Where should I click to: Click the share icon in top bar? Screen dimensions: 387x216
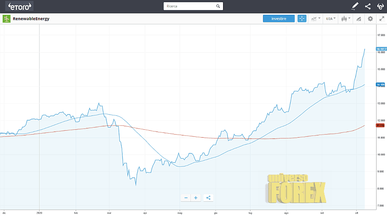coord(368,6)
